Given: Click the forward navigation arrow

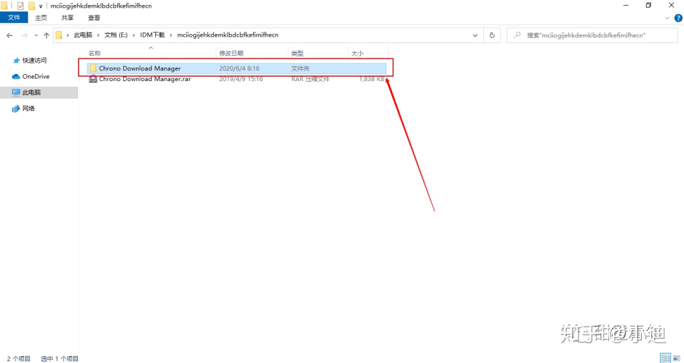Looking at the screenshot, I should tap(25, 35).
